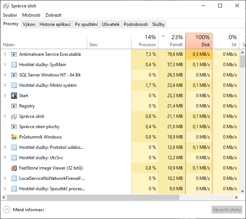Open the Soubor menu

[x=10, y=15]
